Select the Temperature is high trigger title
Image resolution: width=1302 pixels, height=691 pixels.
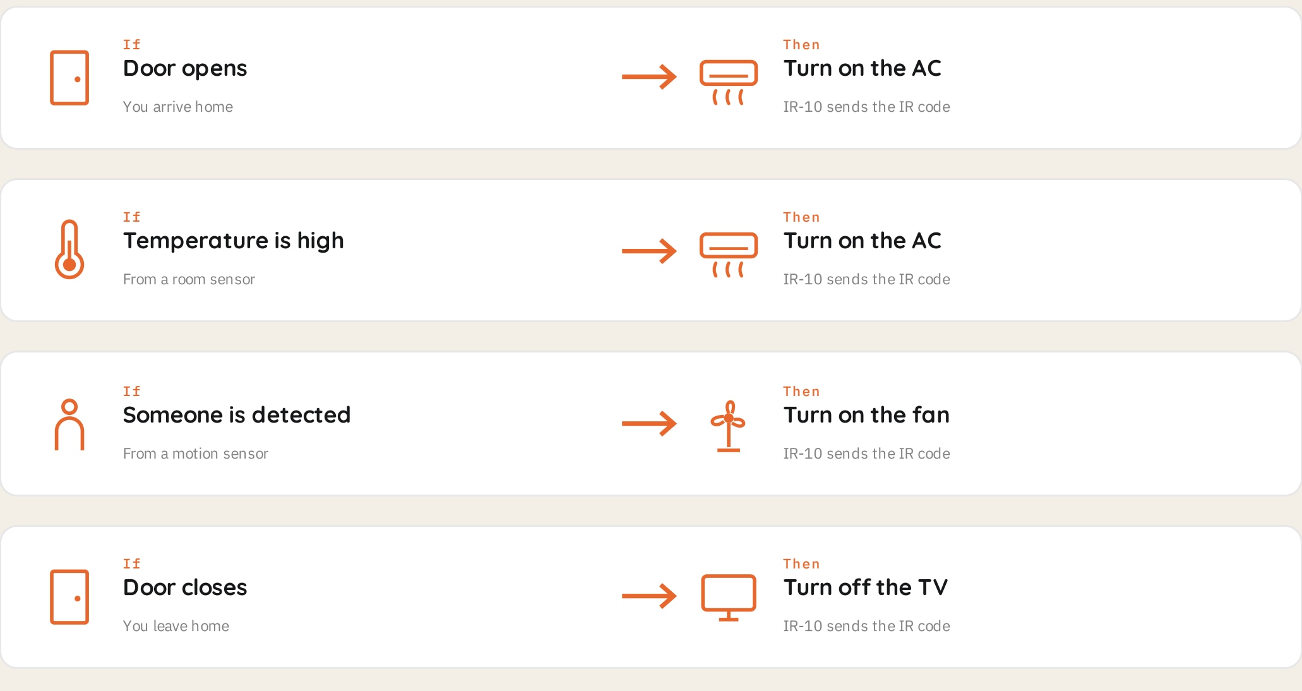pyautogui.click(x=234, y=241)
